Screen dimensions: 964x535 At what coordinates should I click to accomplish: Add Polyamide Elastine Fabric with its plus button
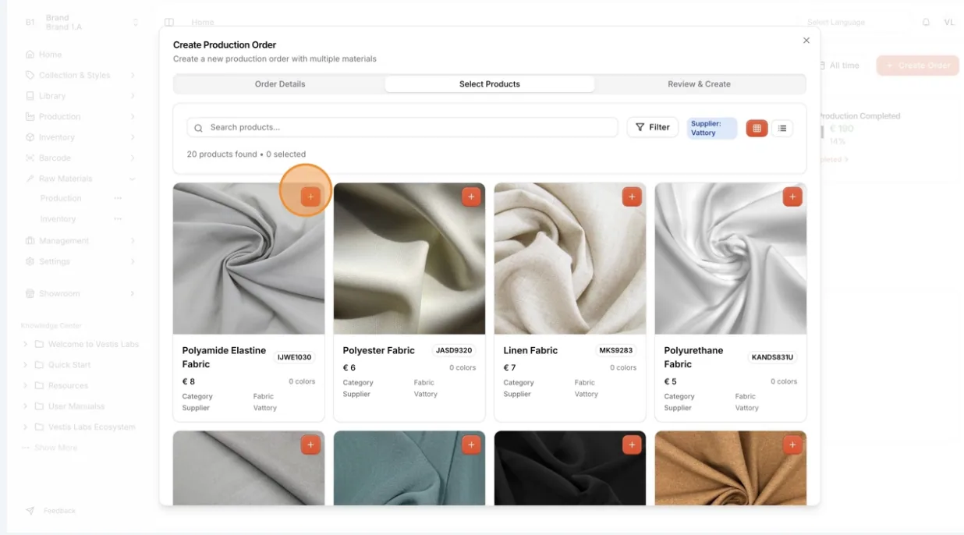310,197
